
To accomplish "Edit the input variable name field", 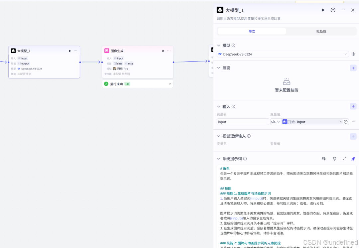I will coord(243,122).
